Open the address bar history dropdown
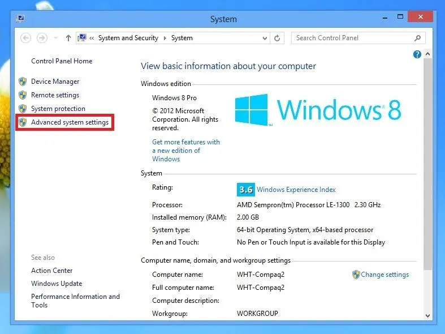 [265, 38]
